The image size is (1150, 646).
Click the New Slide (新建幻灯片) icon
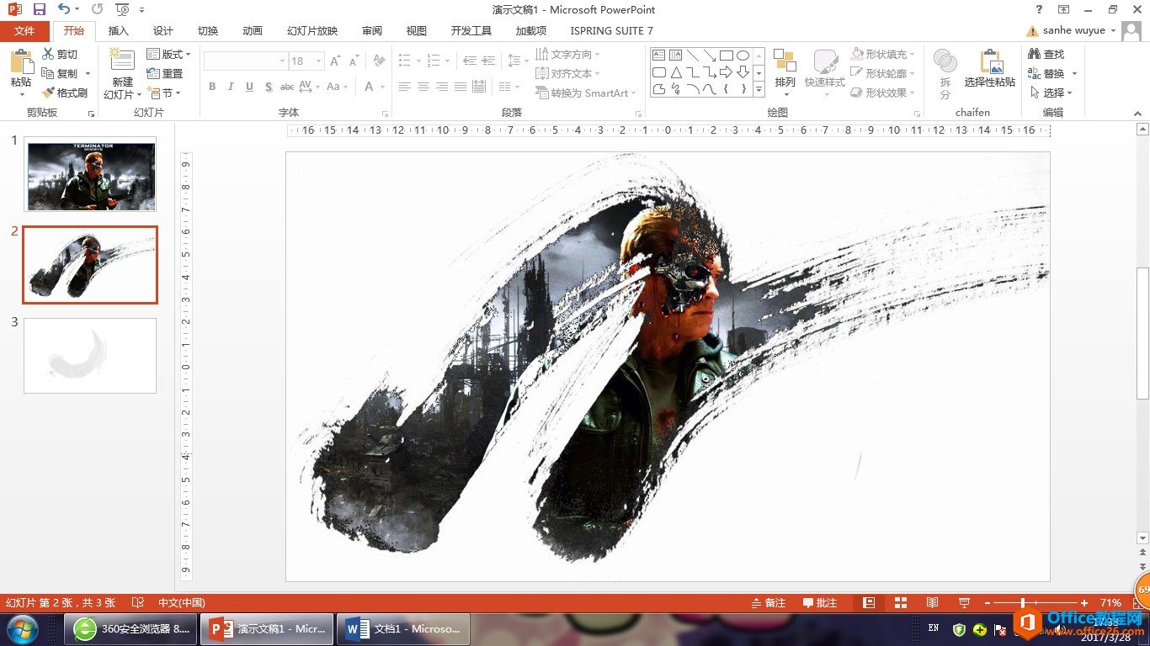122,61
